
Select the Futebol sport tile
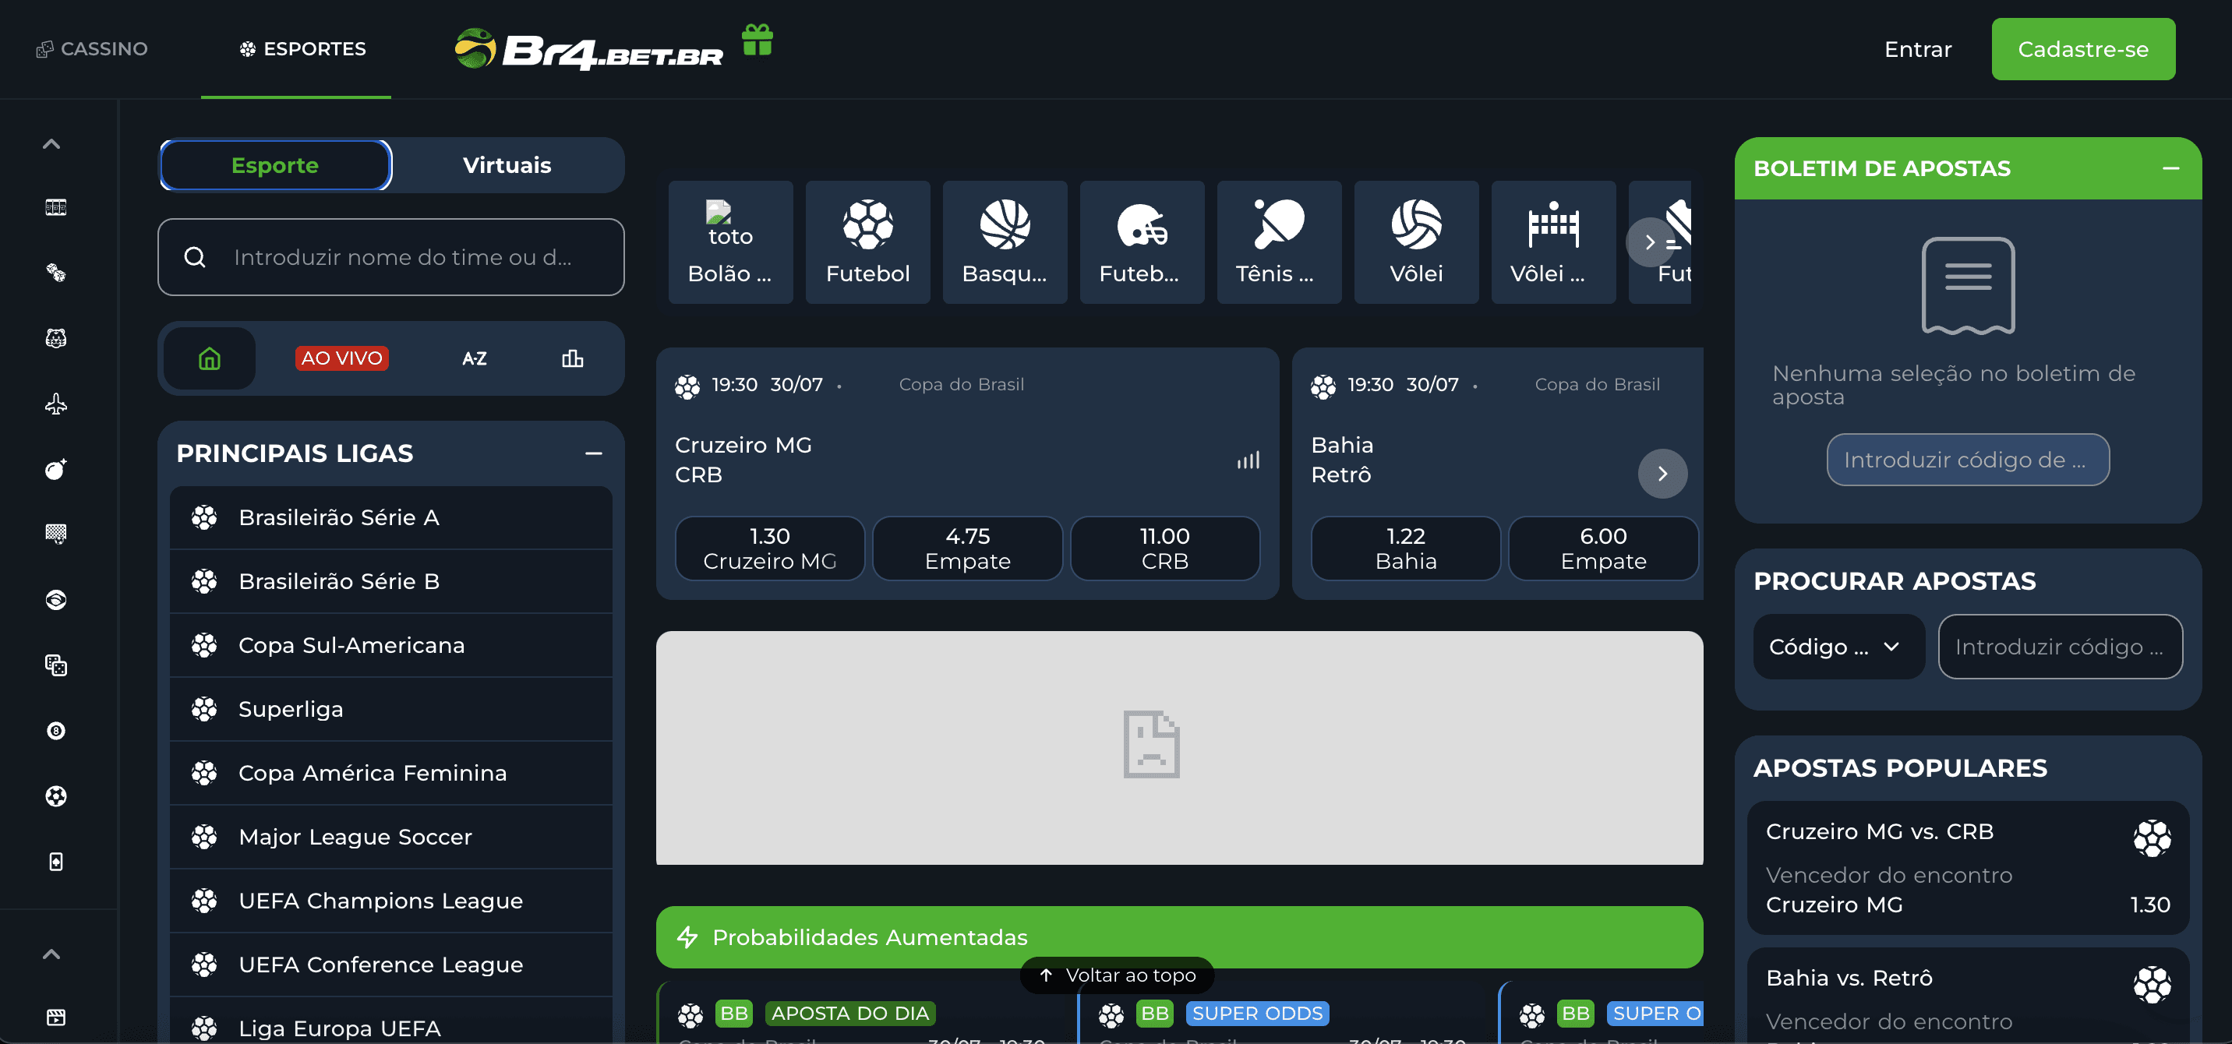[867, 242]
